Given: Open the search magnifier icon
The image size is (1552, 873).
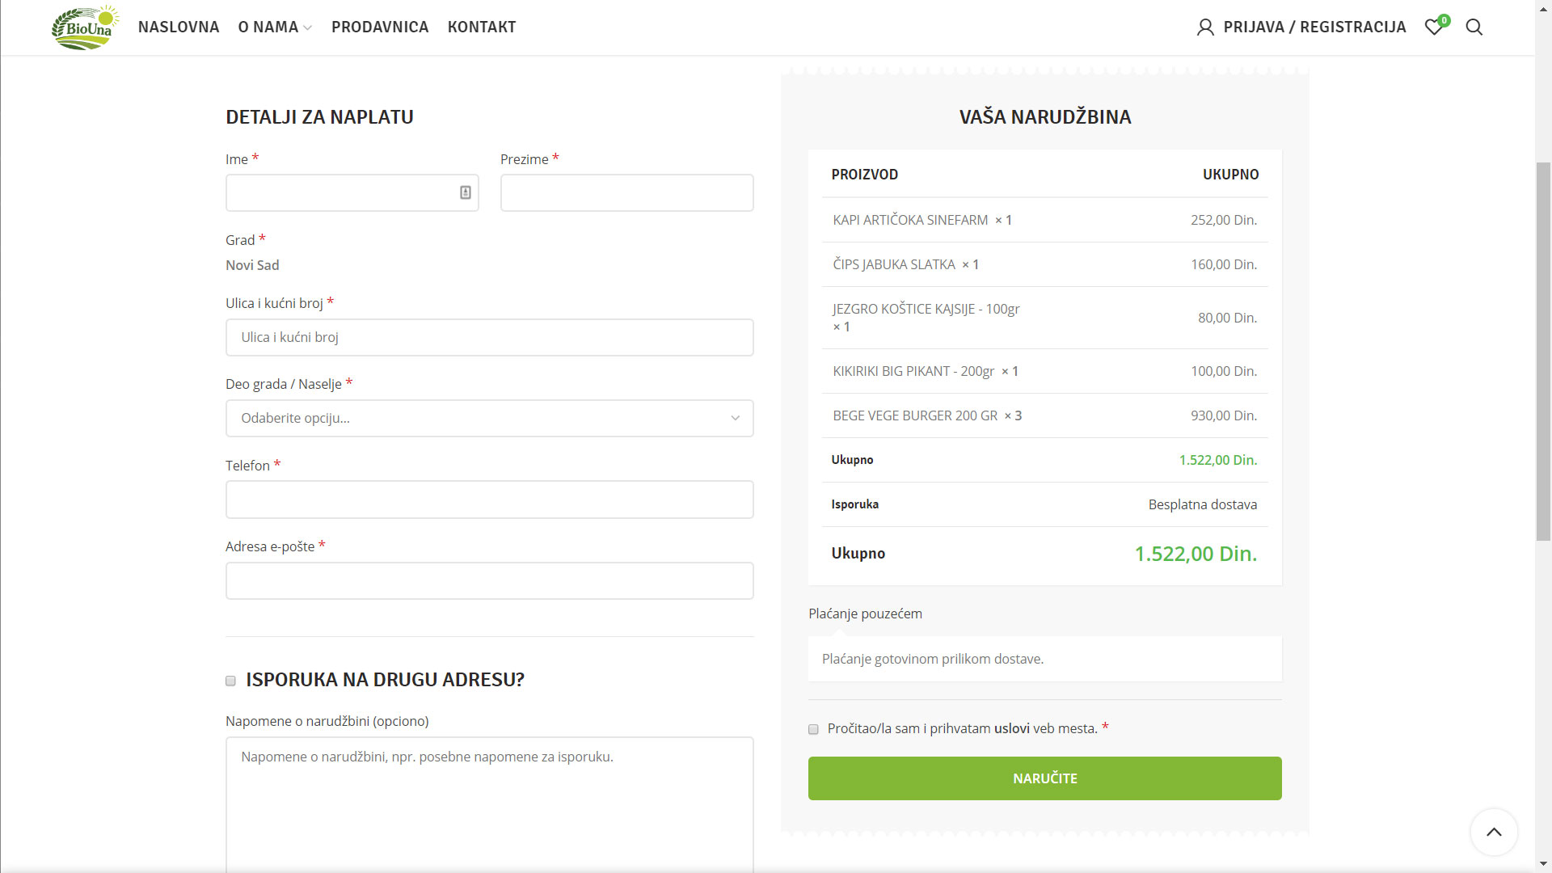Looking at the screenshot, I should [1474, 27].
